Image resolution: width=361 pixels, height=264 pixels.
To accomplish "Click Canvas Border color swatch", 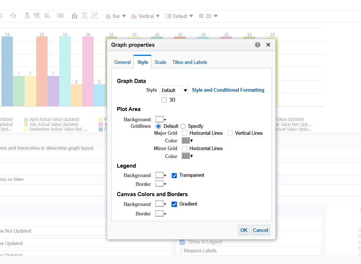I will tap(159, 214).
